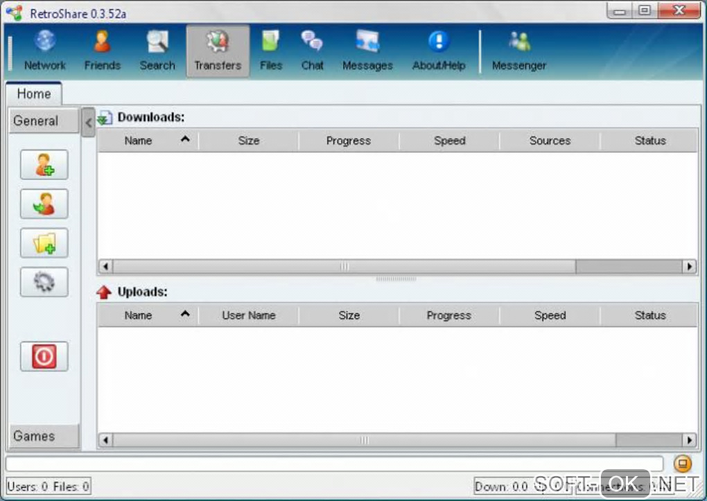Click the Downloads horizontal scrollbar thumb
The image size is (707, 501).
click(x=344, y=267)
